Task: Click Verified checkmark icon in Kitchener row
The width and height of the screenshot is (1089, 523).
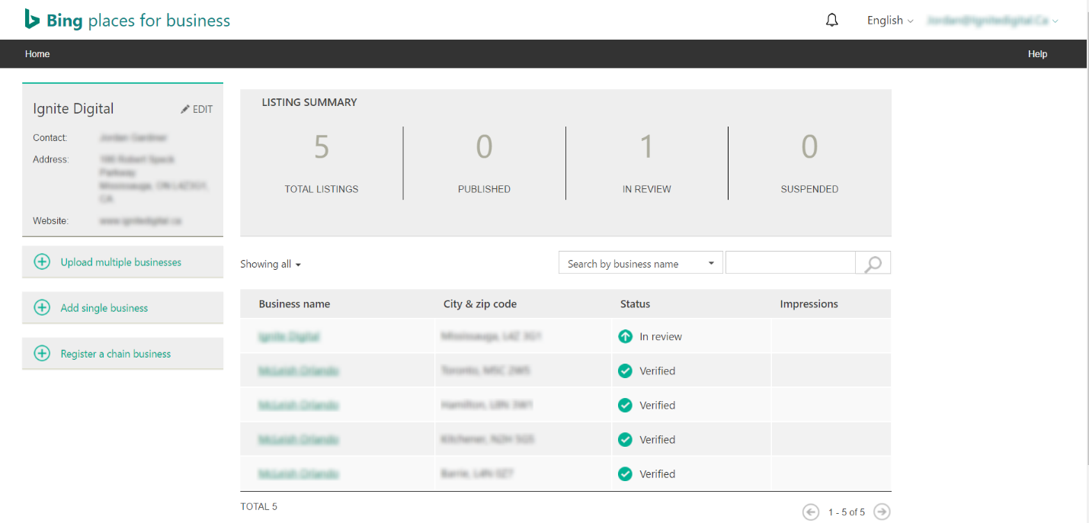Action: pyautogui.click(x=626, y=439)
